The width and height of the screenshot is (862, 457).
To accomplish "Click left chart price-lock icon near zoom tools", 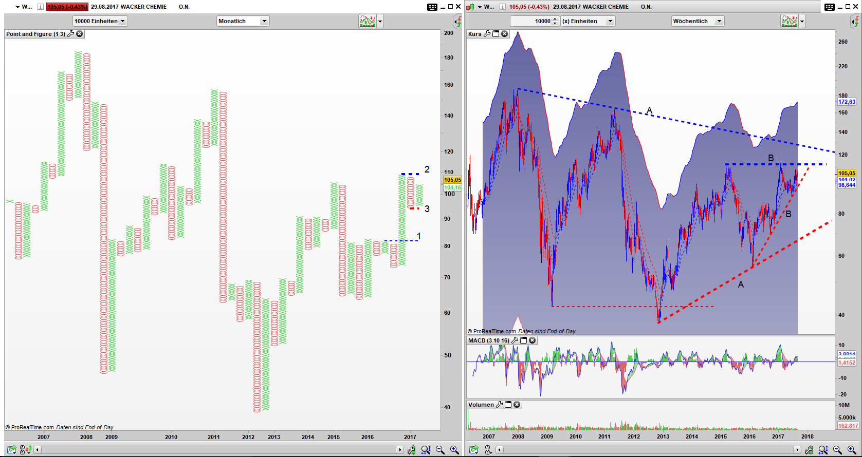I will pyautogui.click(x=412, y=450).
